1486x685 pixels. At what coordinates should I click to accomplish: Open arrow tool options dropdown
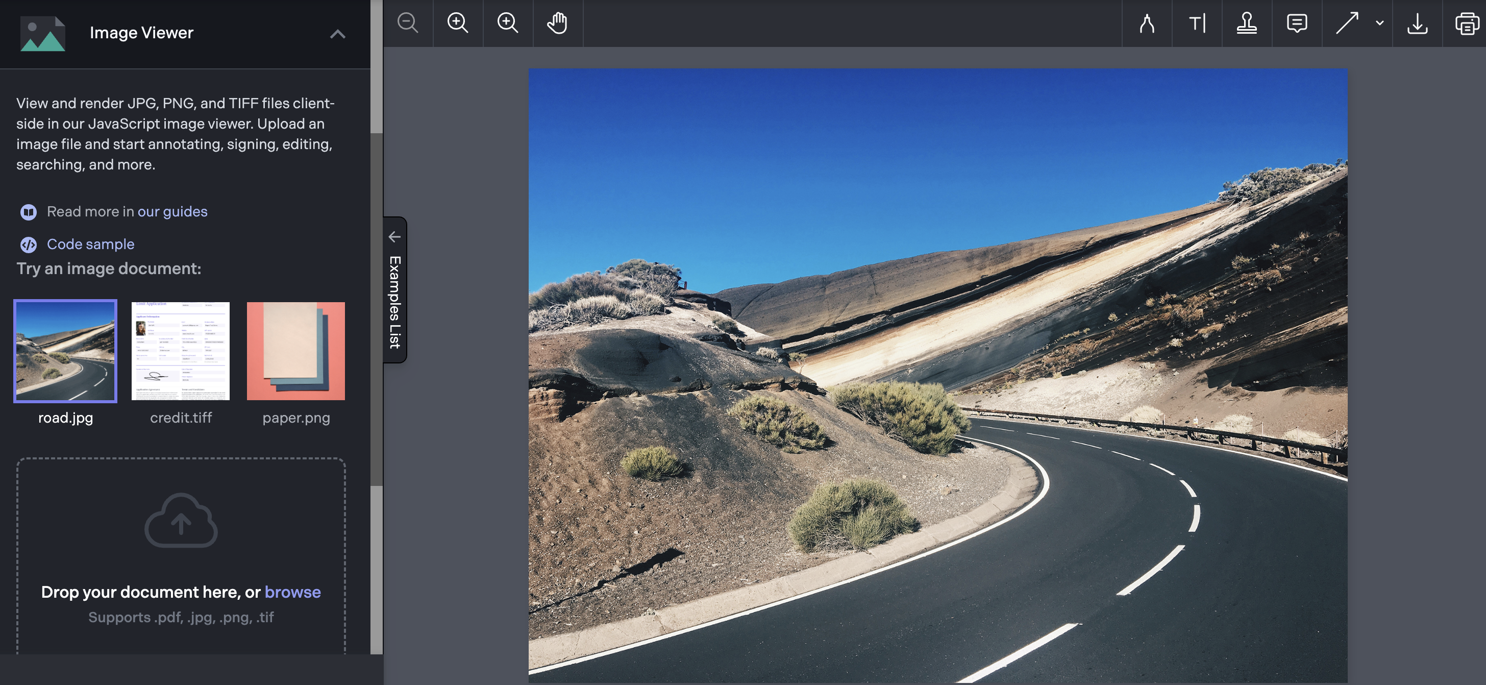1379,23
